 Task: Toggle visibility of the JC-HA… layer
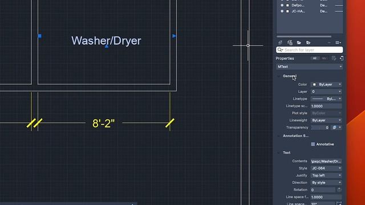[x=282, y=11]
